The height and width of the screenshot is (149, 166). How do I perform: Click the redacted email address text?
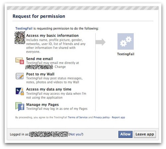click(x=39, y=67)
